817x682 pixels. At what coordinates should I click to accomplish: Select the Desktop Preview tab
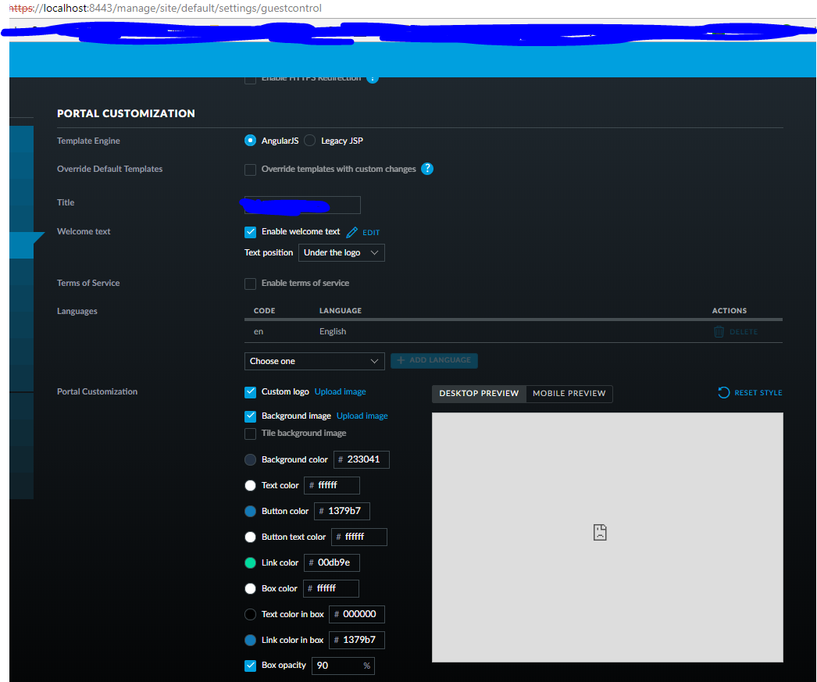[x=478, y=393]
